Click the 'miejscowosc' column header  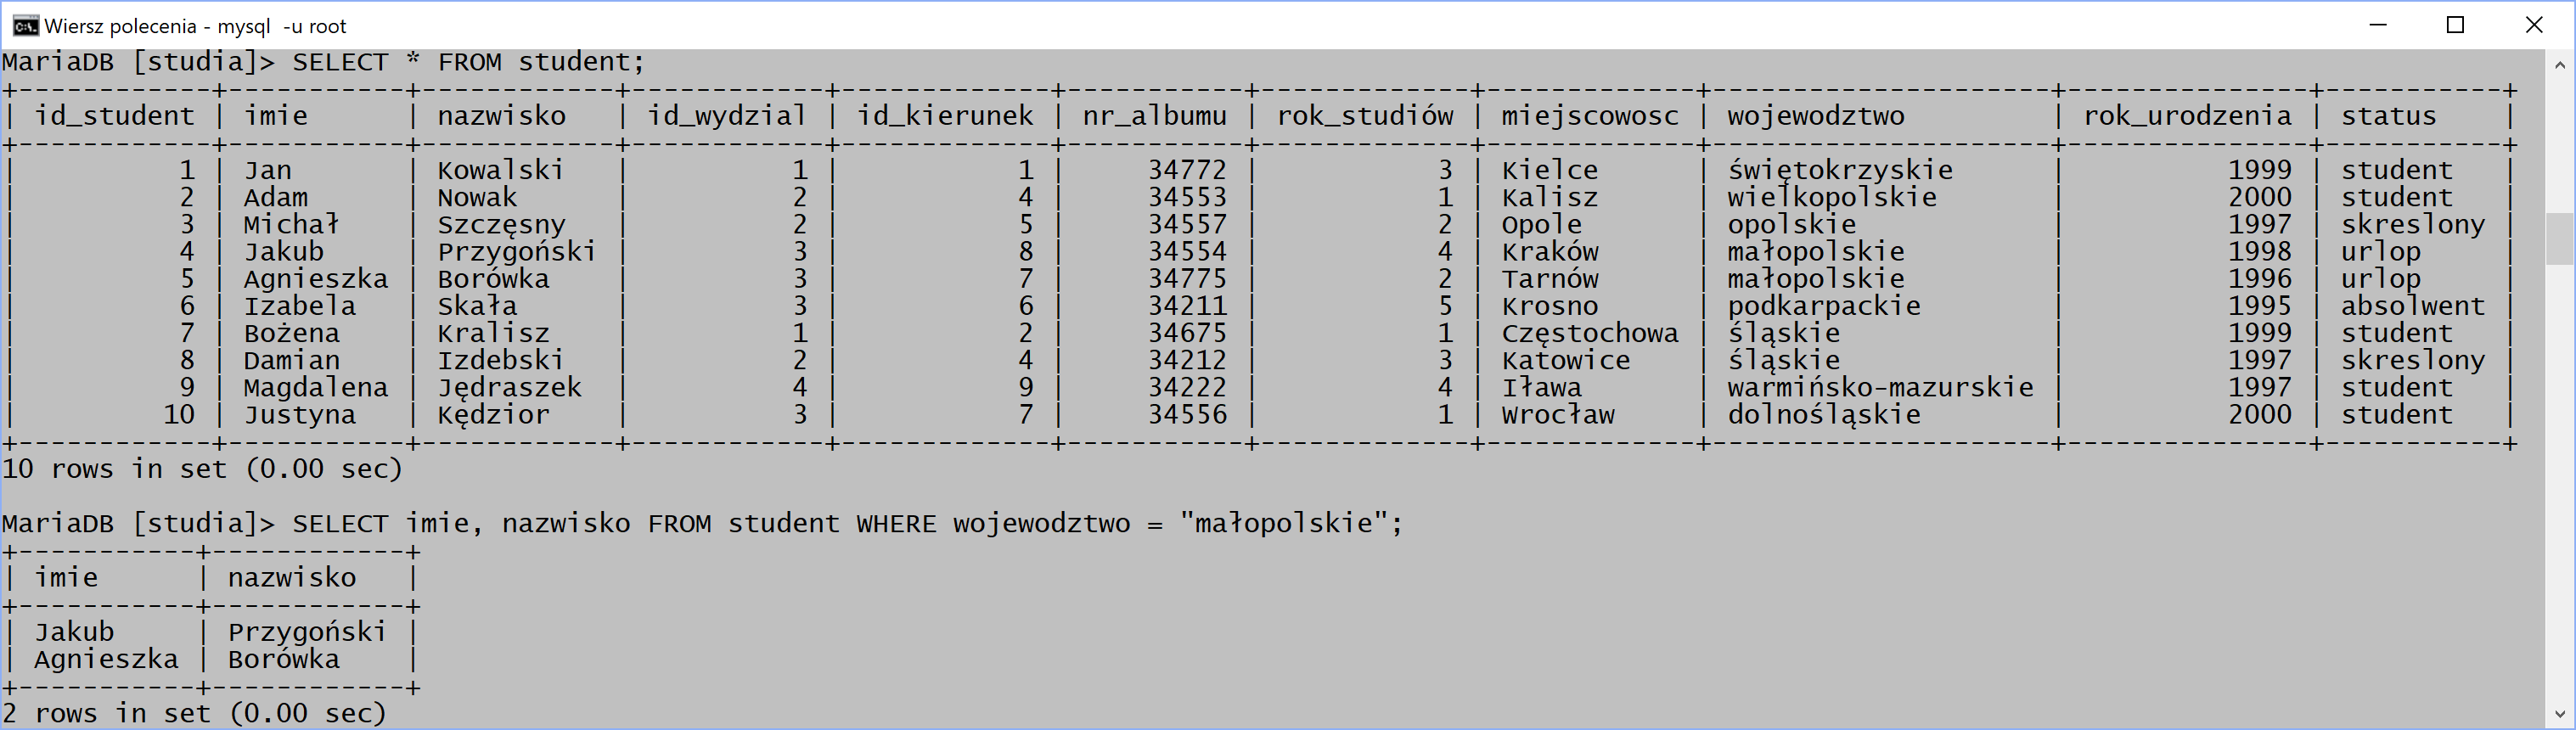[x=1590, y=116]
